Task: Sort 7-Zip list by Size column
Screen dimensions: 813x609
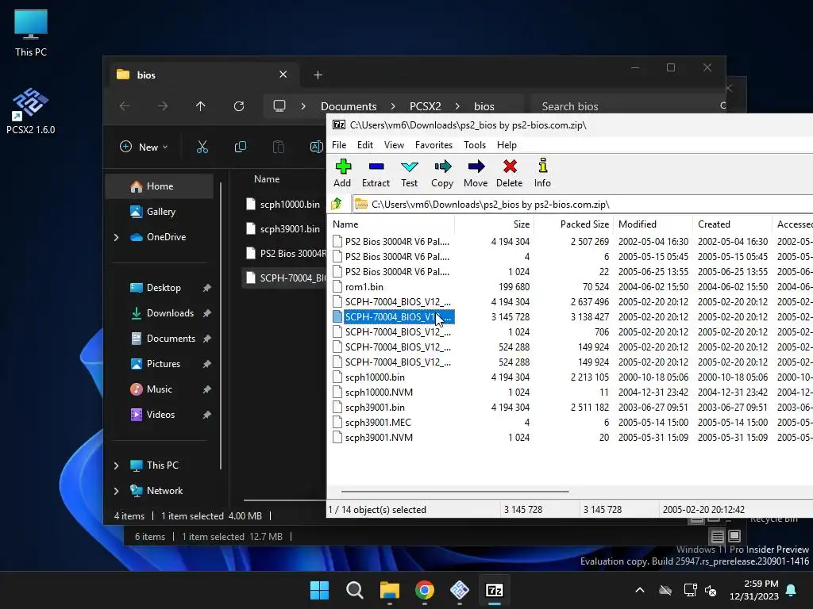Action: (494, 224)
